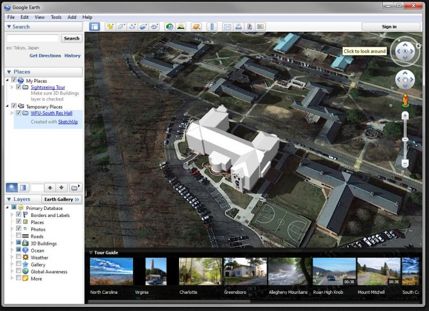Uncheck the Temporary Places checkbox
The image size is (429, 311).
(14, 106)
